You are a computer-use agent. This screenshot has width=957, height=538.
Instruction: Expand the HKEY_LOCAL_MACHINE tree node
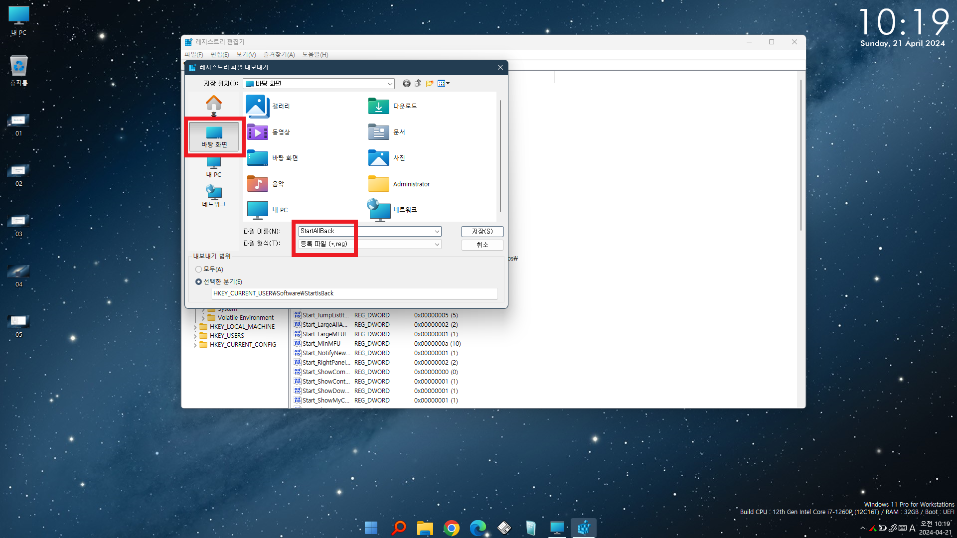click(x=195, y=327)
